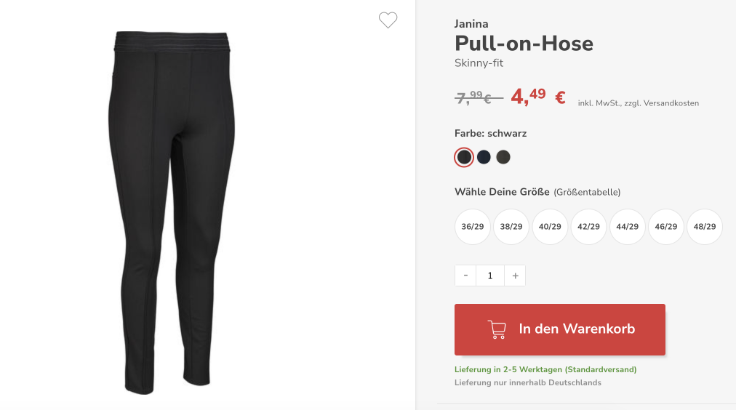Pick size 42/29

[x=588, y=227]
